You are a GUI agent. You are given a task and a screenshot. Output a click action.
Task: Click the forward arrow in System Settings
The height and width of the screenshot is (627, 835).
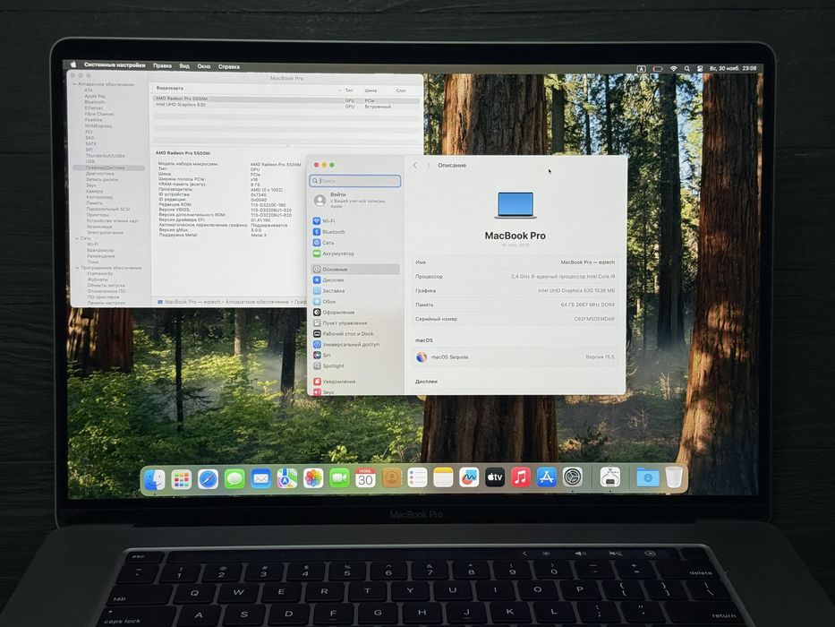(428, 166)
